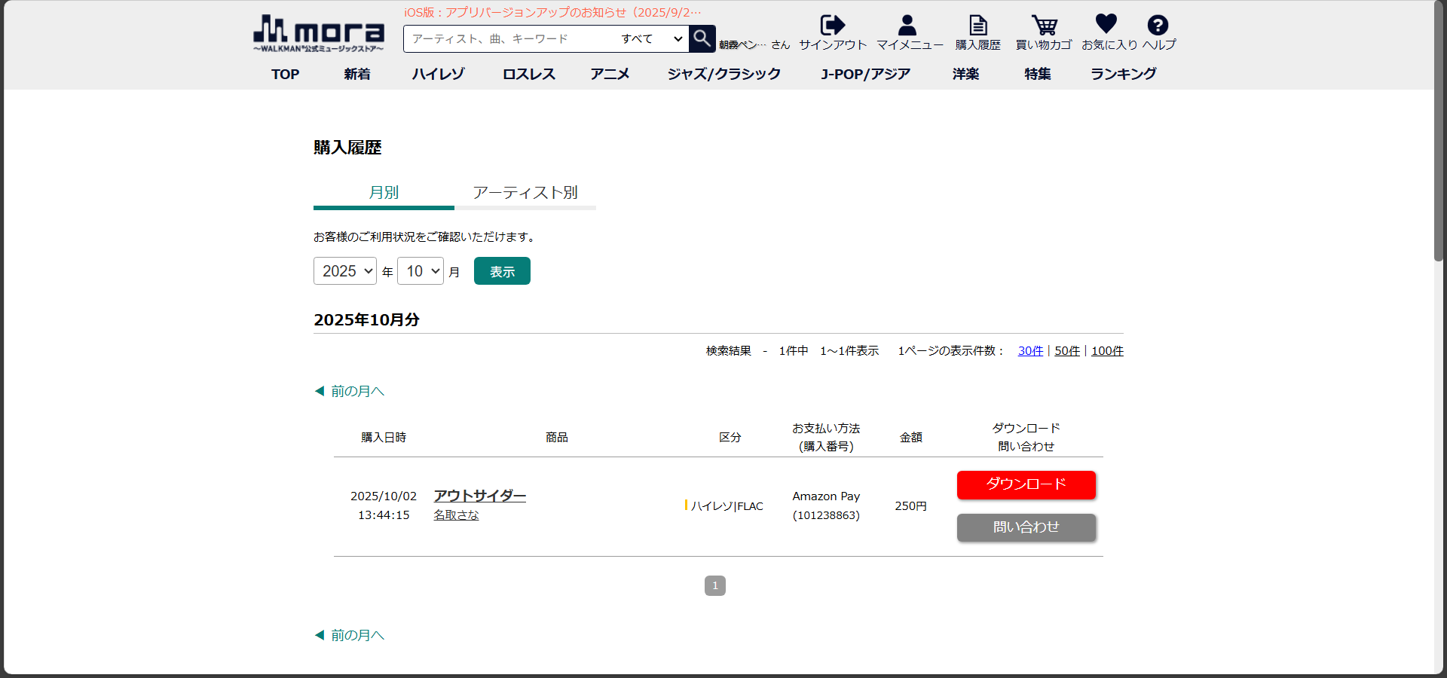Image resolution: width=1447 pixels, height=678 pixels.
Task: Open the ランキング menu item
Action: click(x=1123, y=74)
